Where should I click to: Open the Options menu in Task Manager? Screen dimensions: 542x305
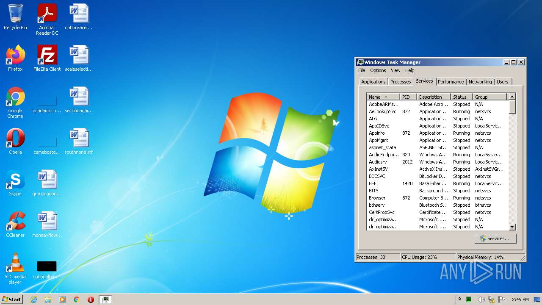(x=378, y=70)
